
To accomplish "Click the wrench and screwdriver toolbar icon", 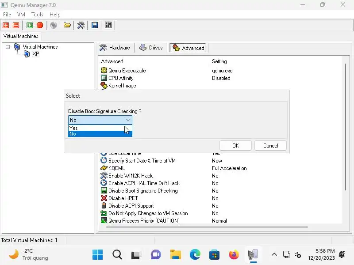I will click(x=81, y=25).
